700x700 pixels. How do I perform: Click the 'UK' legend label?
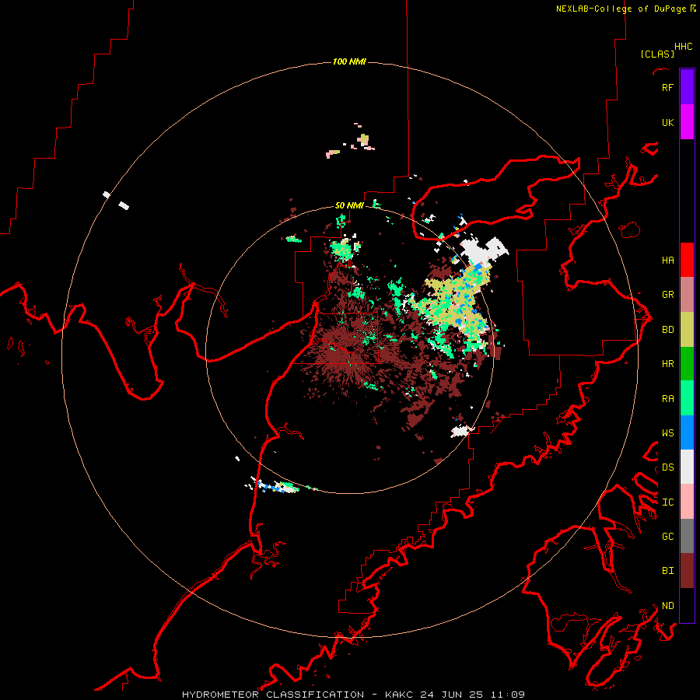click(667, 123)
